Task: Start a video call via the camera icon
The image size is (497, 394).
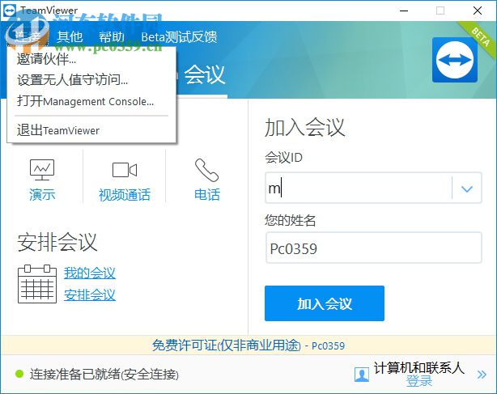Action: coord(125,170)
